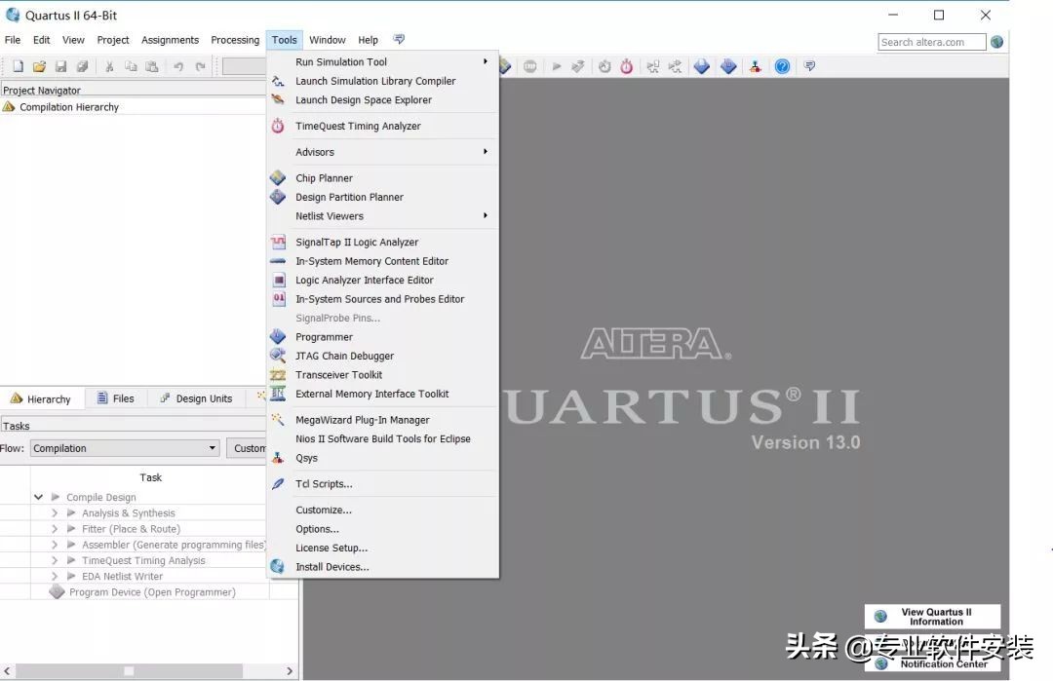This screenshot has width=1053, height=681.
Task: Expand the Assembler task chevron
Action: 55,545
